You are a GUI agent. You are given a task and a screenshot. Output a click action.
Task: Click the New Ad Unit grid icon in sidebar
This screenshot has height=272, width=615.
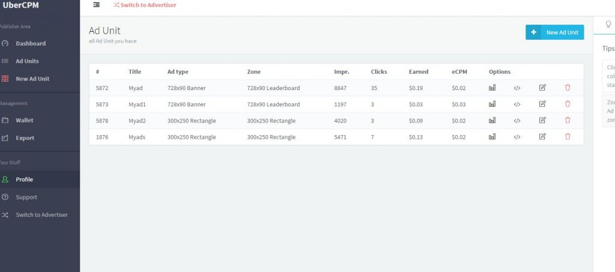(x=5, y=79)
